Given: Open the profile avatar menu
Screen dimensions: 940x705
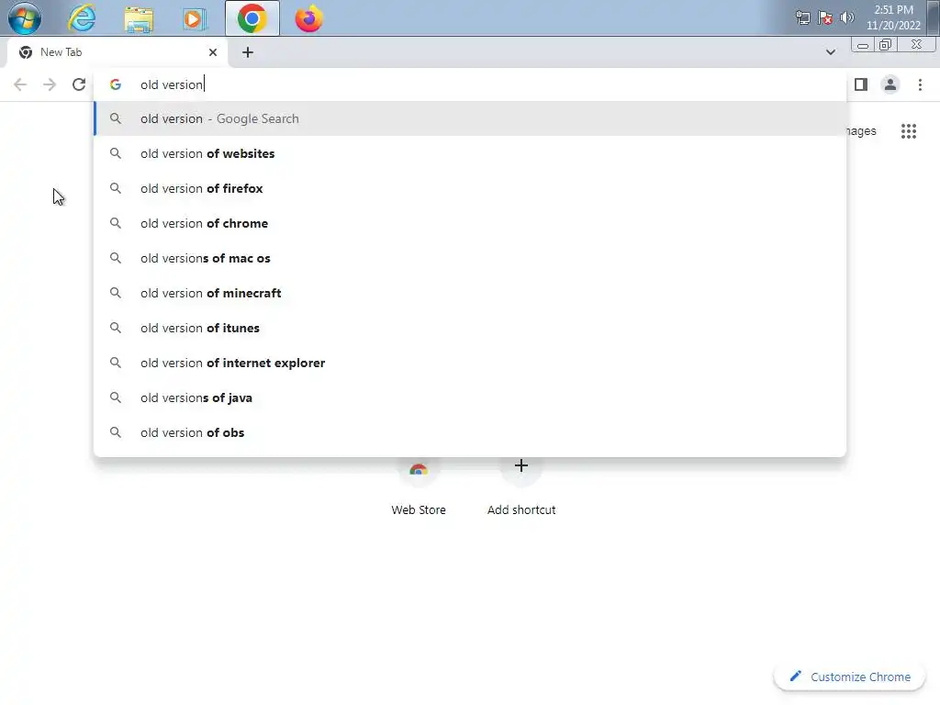Looking at the screenshot, I should (890, 84).
